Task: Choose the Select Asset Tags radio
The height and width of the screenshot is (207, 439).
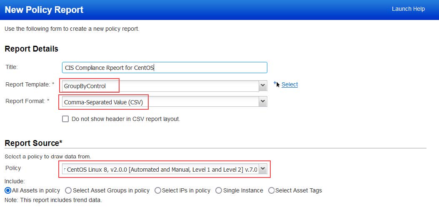Action: click(271, 190)
